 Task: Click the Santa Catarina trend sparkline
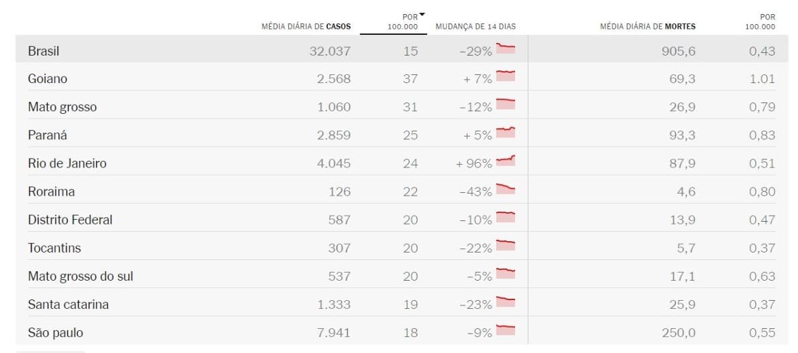pyautogui.click(x=506, y=302)
